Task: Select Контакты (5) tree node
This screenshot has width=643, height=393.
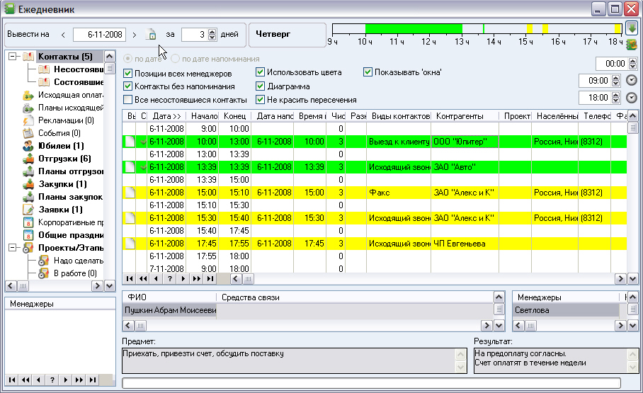Action: [x=65, y=56]
